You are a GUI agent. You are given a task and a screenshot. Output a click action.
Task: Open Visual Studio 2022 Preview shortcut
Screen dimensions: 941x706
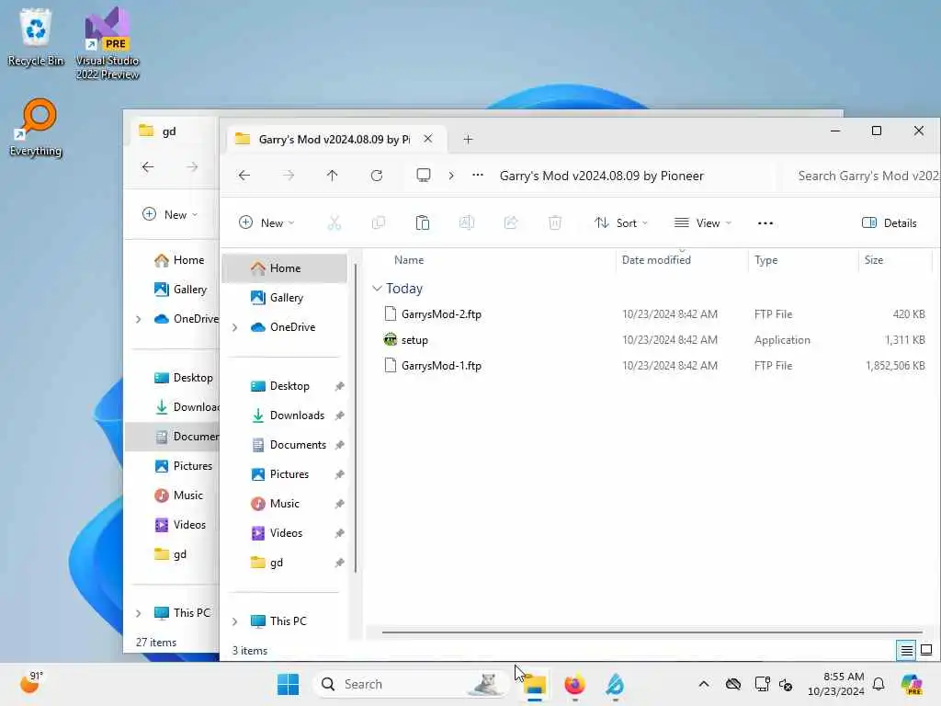pyautogui.click(x=108, y=44)
